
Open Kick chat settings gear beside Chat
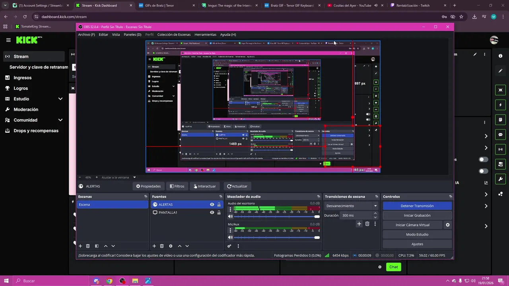(380, 267)
